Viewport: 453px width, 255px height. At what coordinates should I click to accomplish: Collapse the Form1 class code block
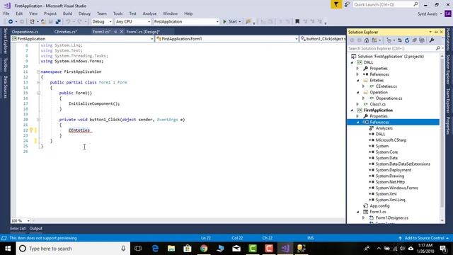[x=38, y=82]
